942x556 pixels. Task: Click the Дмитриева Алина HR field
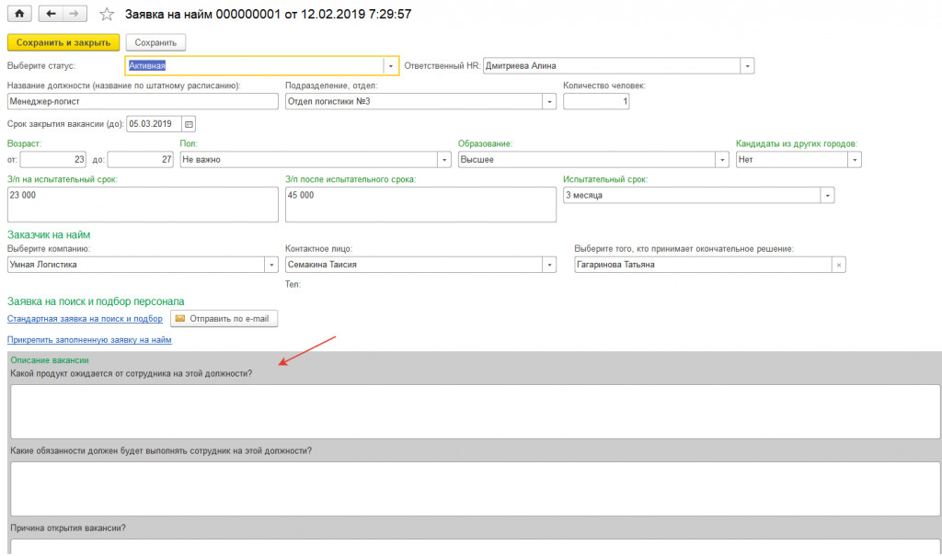tap(612, 66)
